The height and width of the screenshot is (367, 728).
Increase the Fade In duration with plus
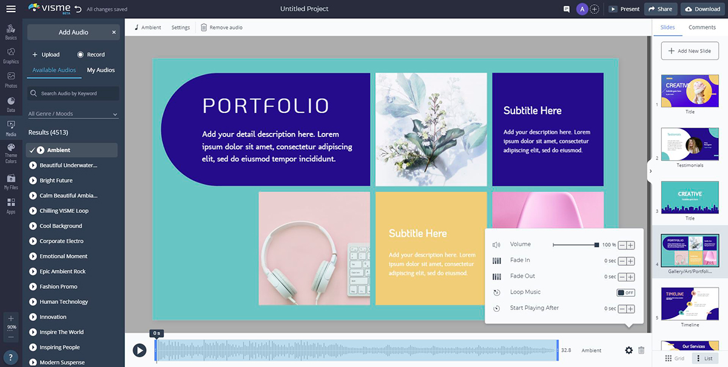[631, 261]
